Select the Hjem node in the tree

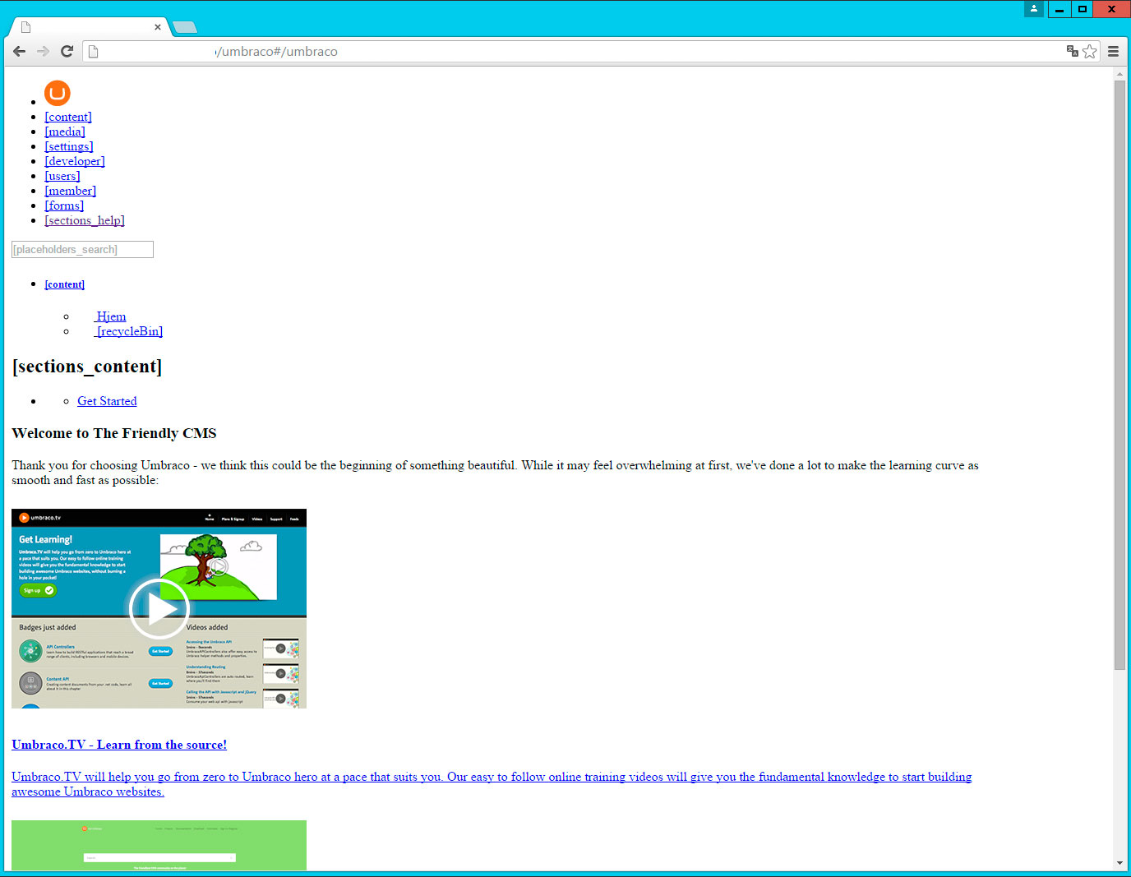tap(110, 316)
